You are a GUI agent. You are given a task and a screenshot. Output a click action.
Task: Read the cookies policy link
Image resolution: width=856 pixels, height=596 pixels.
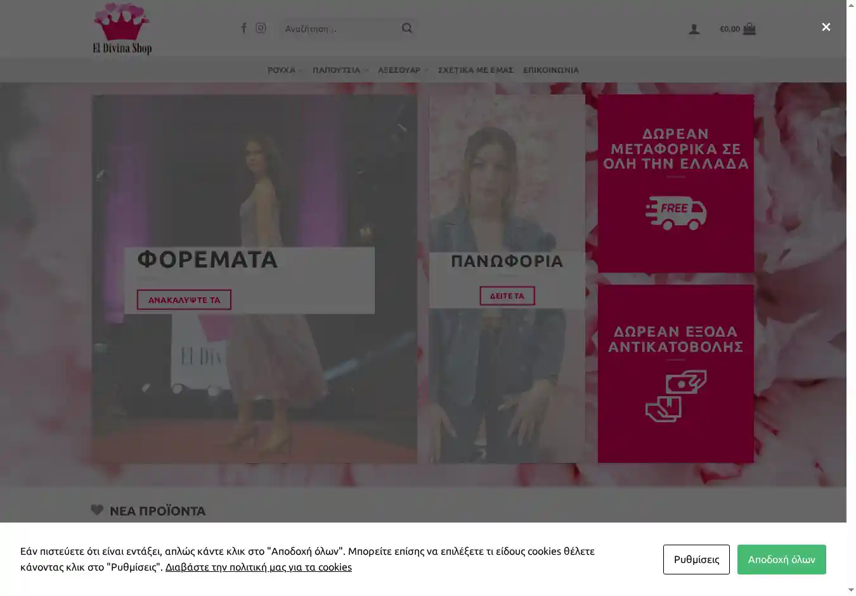click(258, 567)
